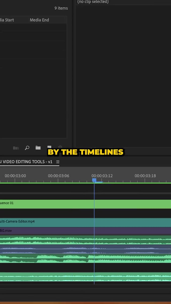Click the Clear trash can icon
This screenshot has width=171, height=304.
click(60, 147)
